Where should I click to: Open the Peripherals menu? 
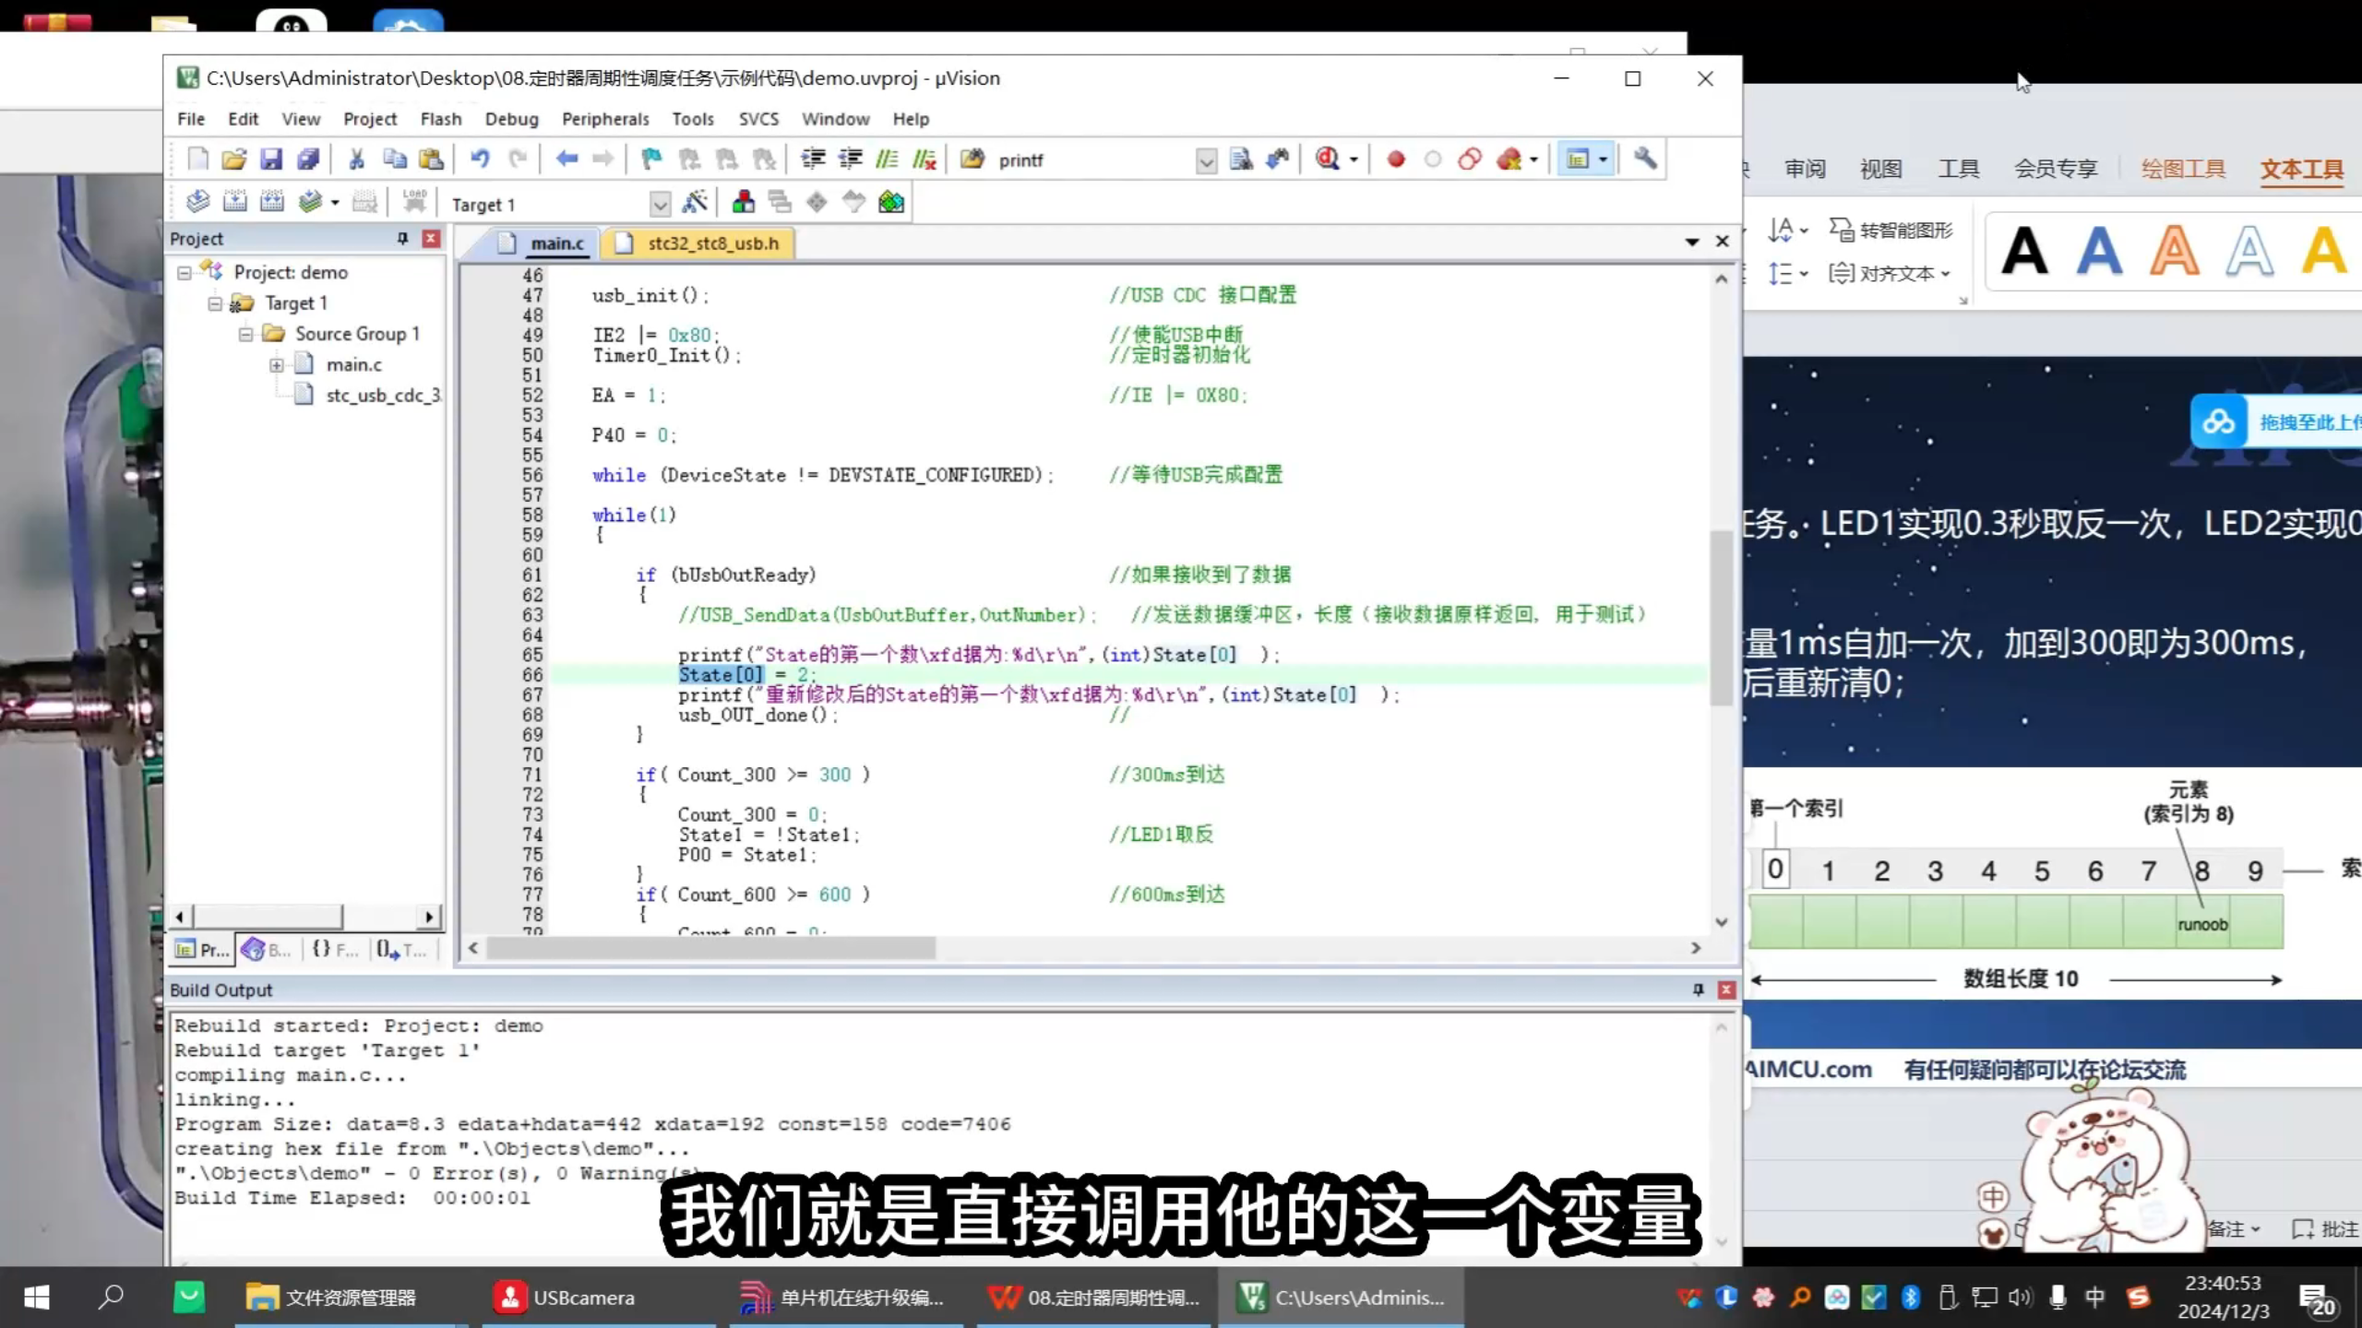606,119
